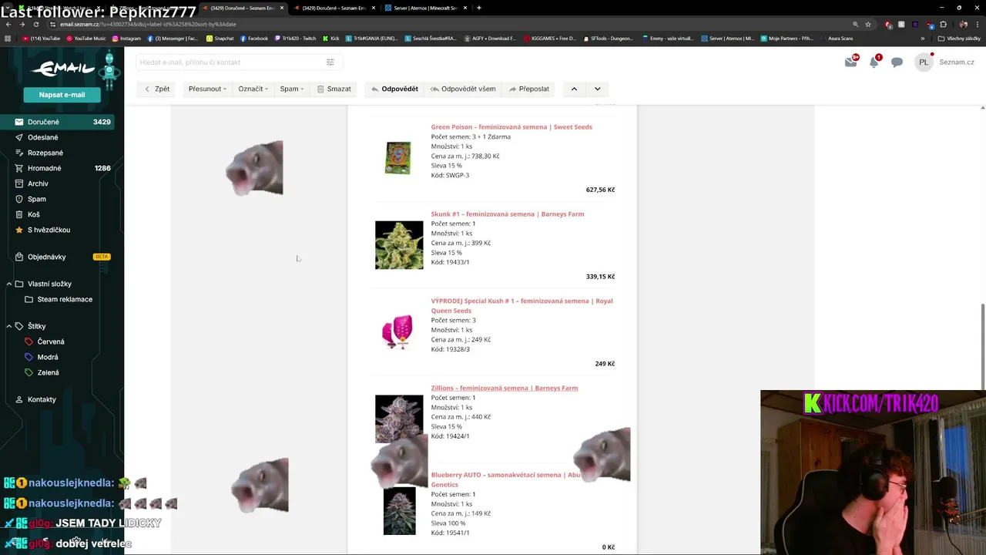This screenshot has width=986, height=555.
Task: Open new browser tab plus button
Action: (x=479, y=8)
